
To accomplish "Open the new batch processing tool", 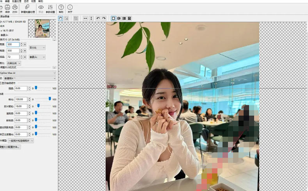I will point(27,9).
